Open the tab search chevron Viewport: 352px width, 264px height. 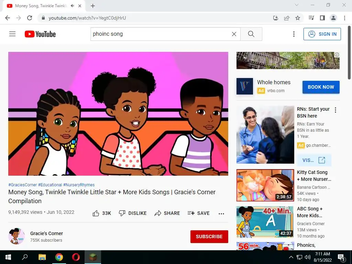[297, 5]
